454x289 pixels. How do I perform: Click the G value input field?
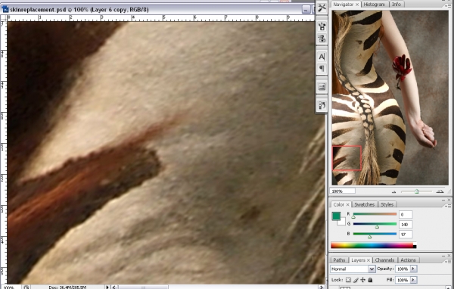406,225
